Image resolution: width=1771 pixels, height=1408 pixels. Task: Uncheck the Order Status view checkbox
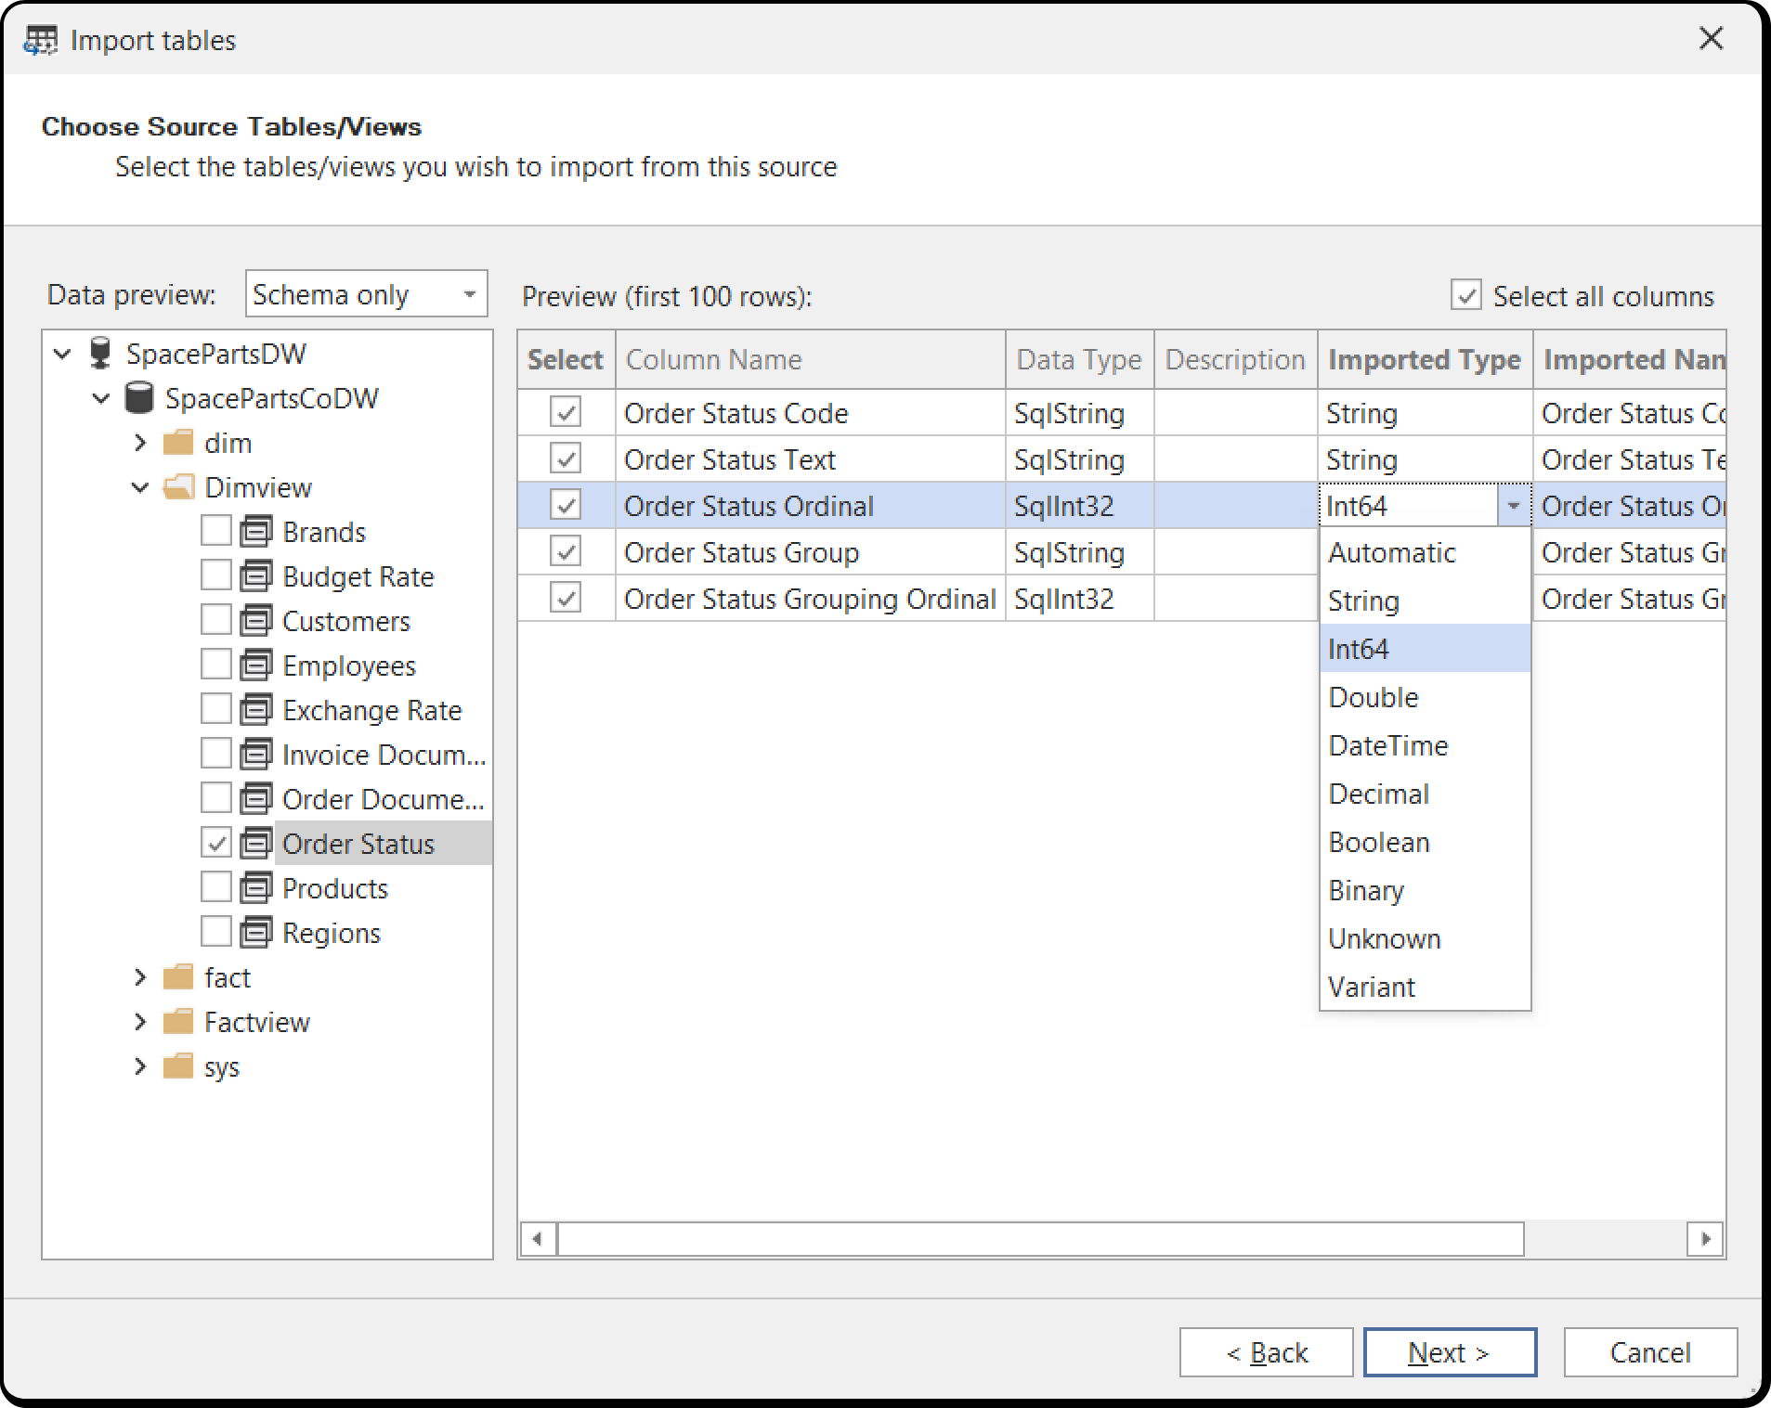point(216,843)
